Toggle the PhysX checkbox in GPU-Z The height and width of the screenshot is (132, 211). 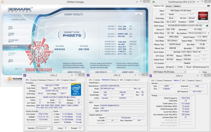(x=185, y=67)
